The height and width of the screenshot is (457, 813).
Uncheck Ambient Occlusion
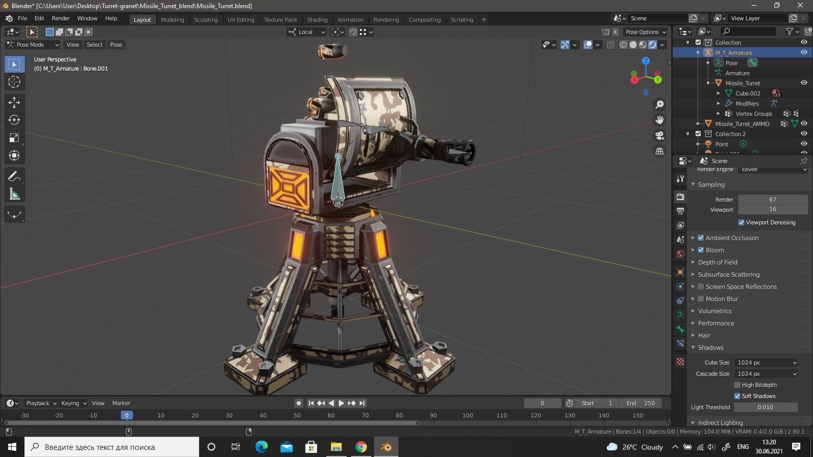701,238
